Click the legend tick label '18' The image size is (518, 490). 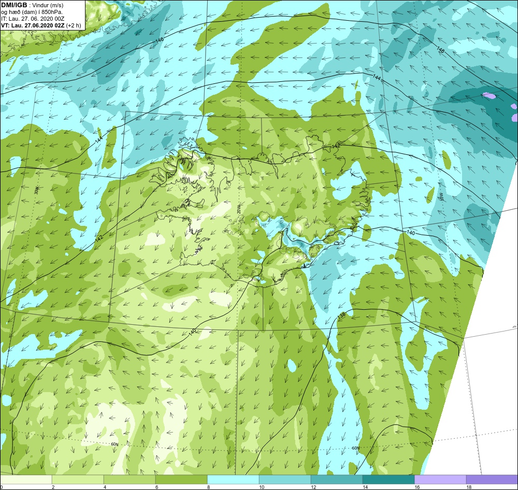(469, 487)
